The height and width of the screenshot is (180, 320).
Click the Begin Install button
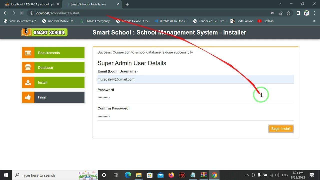pyautogui.click(x=281, y=128)
